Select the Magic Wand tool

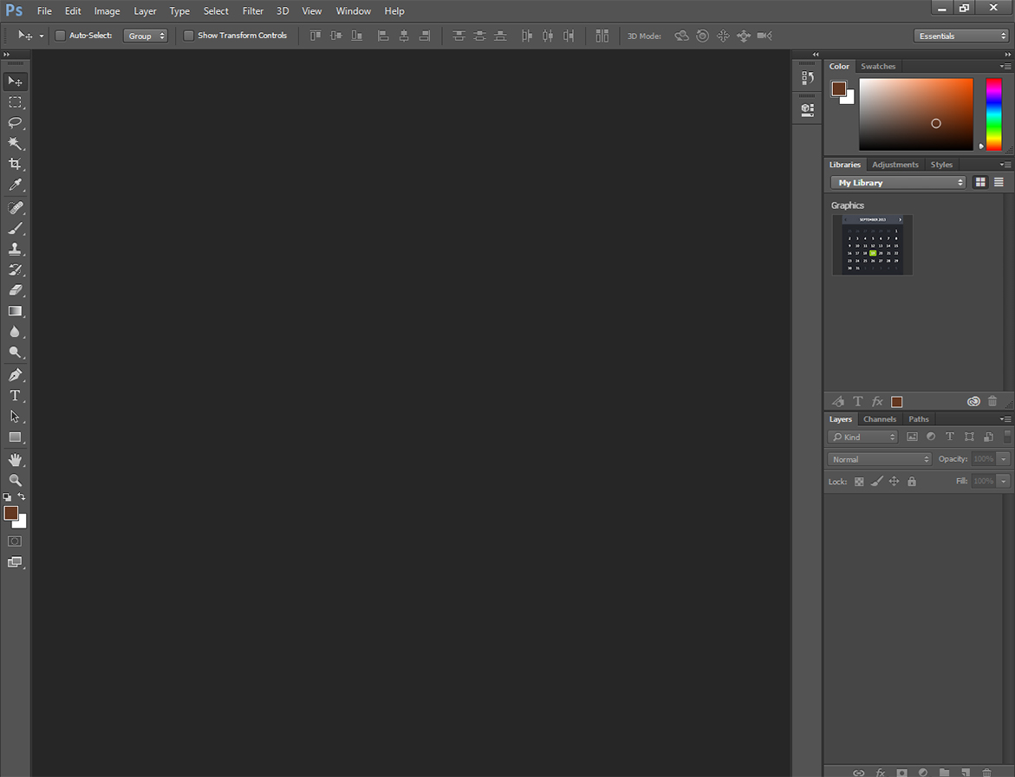click(x=15, y=144)
